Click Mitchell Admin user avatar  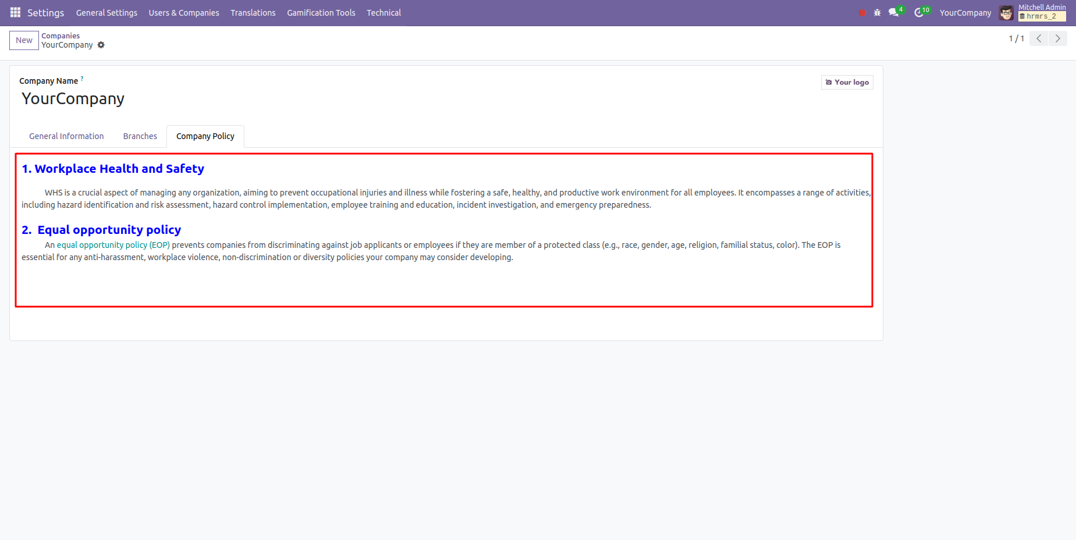click(x=1006, y=13)
